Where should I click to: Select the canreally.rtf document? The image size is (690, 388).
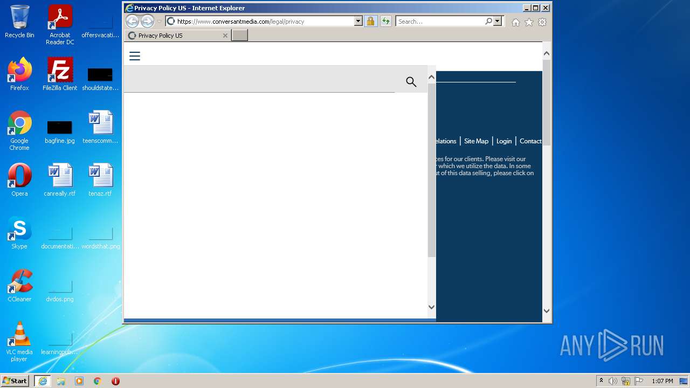tap(60, 179)
